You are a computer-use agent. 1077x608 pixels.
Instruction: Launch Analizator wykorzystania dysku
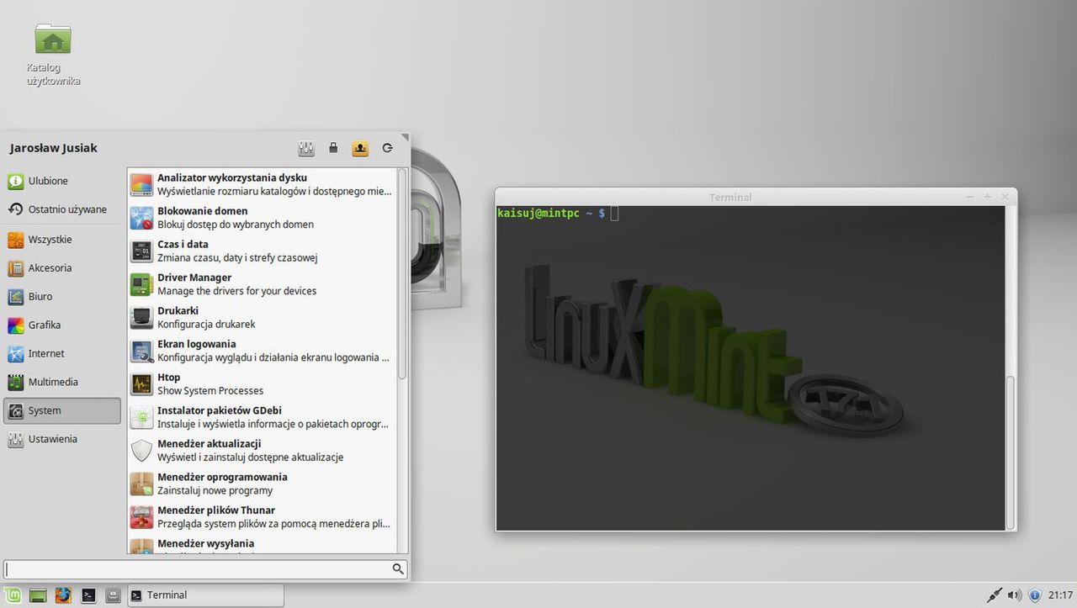pos(262,184)
